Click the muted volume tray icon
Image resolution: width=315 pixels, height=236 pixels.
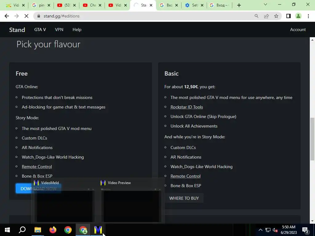(x=275, y=230)
